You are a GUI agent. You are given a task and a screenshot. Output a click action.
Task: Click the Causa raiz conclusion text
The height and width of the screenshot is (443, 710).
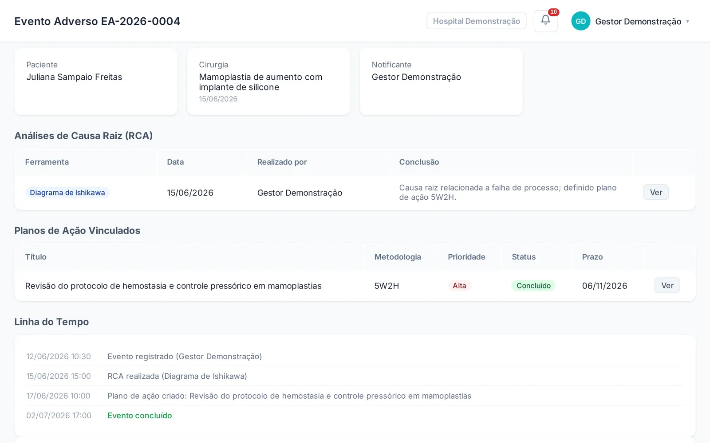coord(508,192)
